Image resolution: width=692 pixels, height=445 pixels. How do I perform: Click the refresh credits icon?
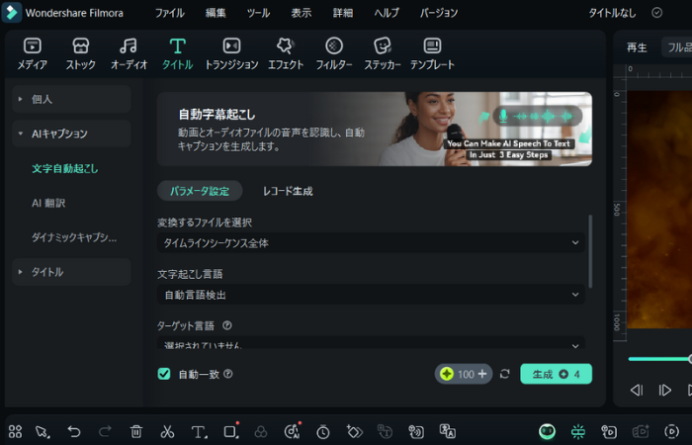pos(505,374)
